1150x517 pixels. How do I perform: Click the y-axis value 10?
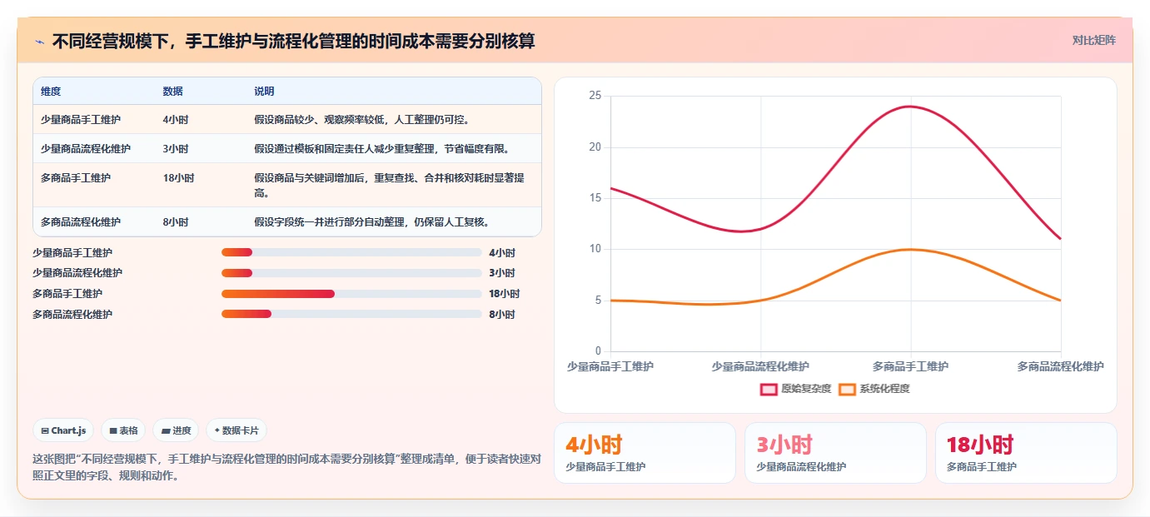(x=595, y=249)
